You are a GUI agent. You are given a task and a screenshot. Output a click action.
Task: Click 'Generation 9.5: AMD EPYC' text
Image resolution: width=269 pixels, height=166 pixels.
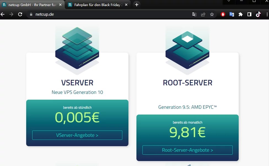(187, 107)
